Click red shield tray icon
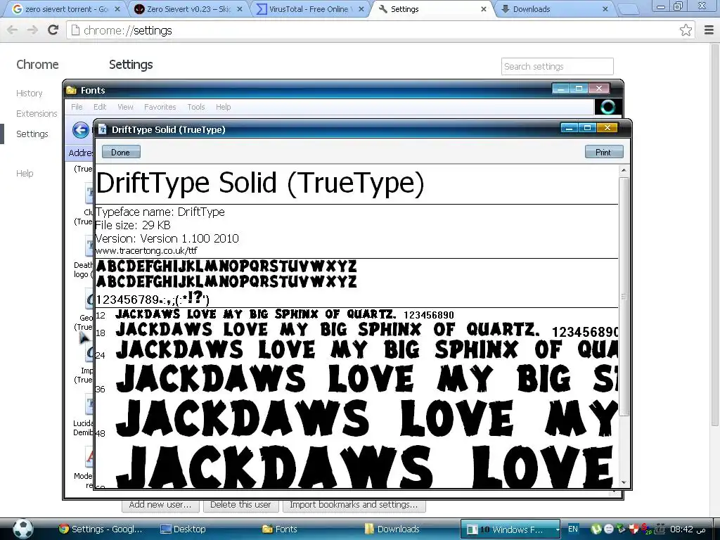The width and height of the screenshot is (720, 540). coord(634,529)
